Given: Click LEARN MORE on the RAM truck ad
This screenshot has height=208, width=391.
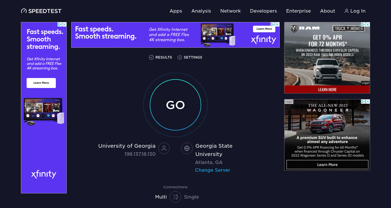Looking at the screenshot, I should (x=327, y=89).
